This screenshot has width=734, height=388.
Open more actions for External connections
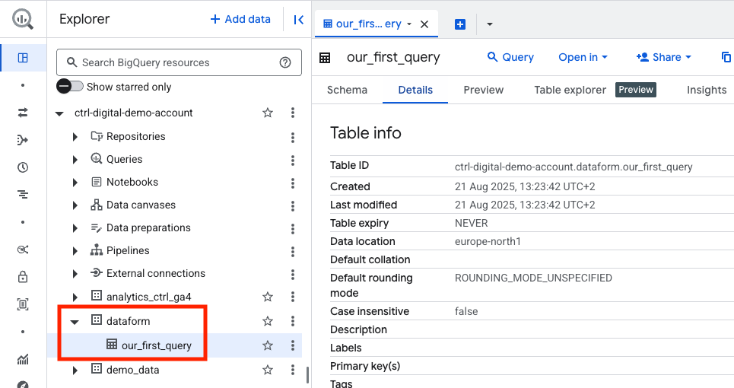293,275
